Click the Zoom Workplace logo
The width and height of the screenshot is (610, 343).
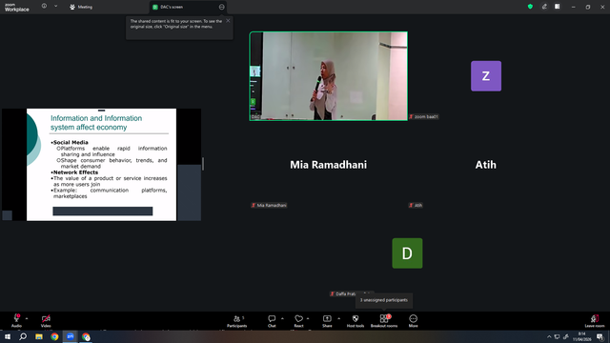click(x=17, y=7)
